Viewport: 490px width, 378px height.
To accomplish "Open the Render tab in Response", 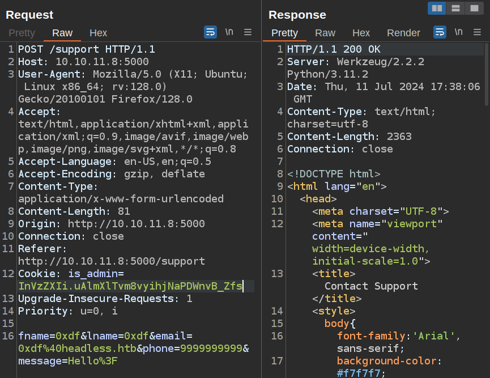I will (x=403, y=33).
